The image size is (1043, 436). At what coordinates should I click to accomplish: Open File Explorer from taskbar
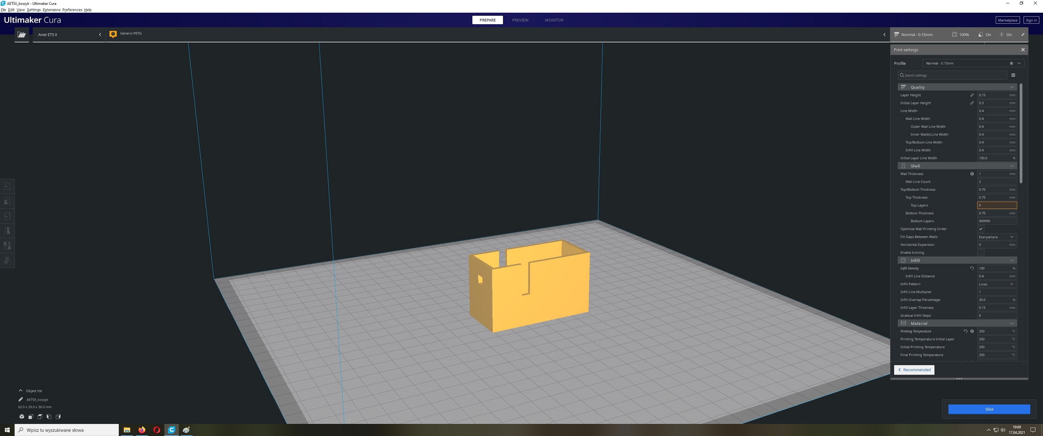tap(127, 430)
